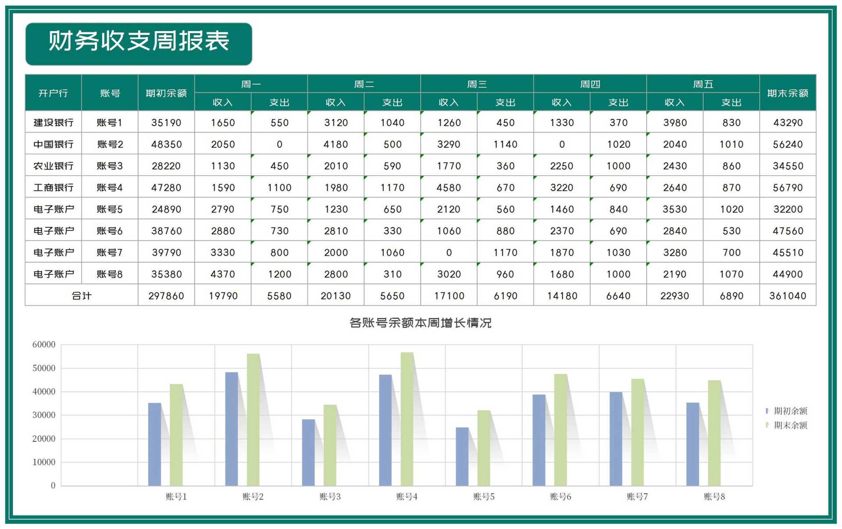Select the 周一 column header

tap(250, 83)
